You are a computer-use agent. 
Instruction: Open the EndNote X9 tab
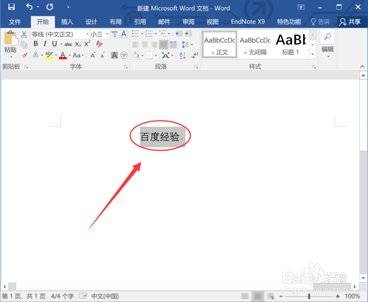pyautogui.click(x=248, y=22)
